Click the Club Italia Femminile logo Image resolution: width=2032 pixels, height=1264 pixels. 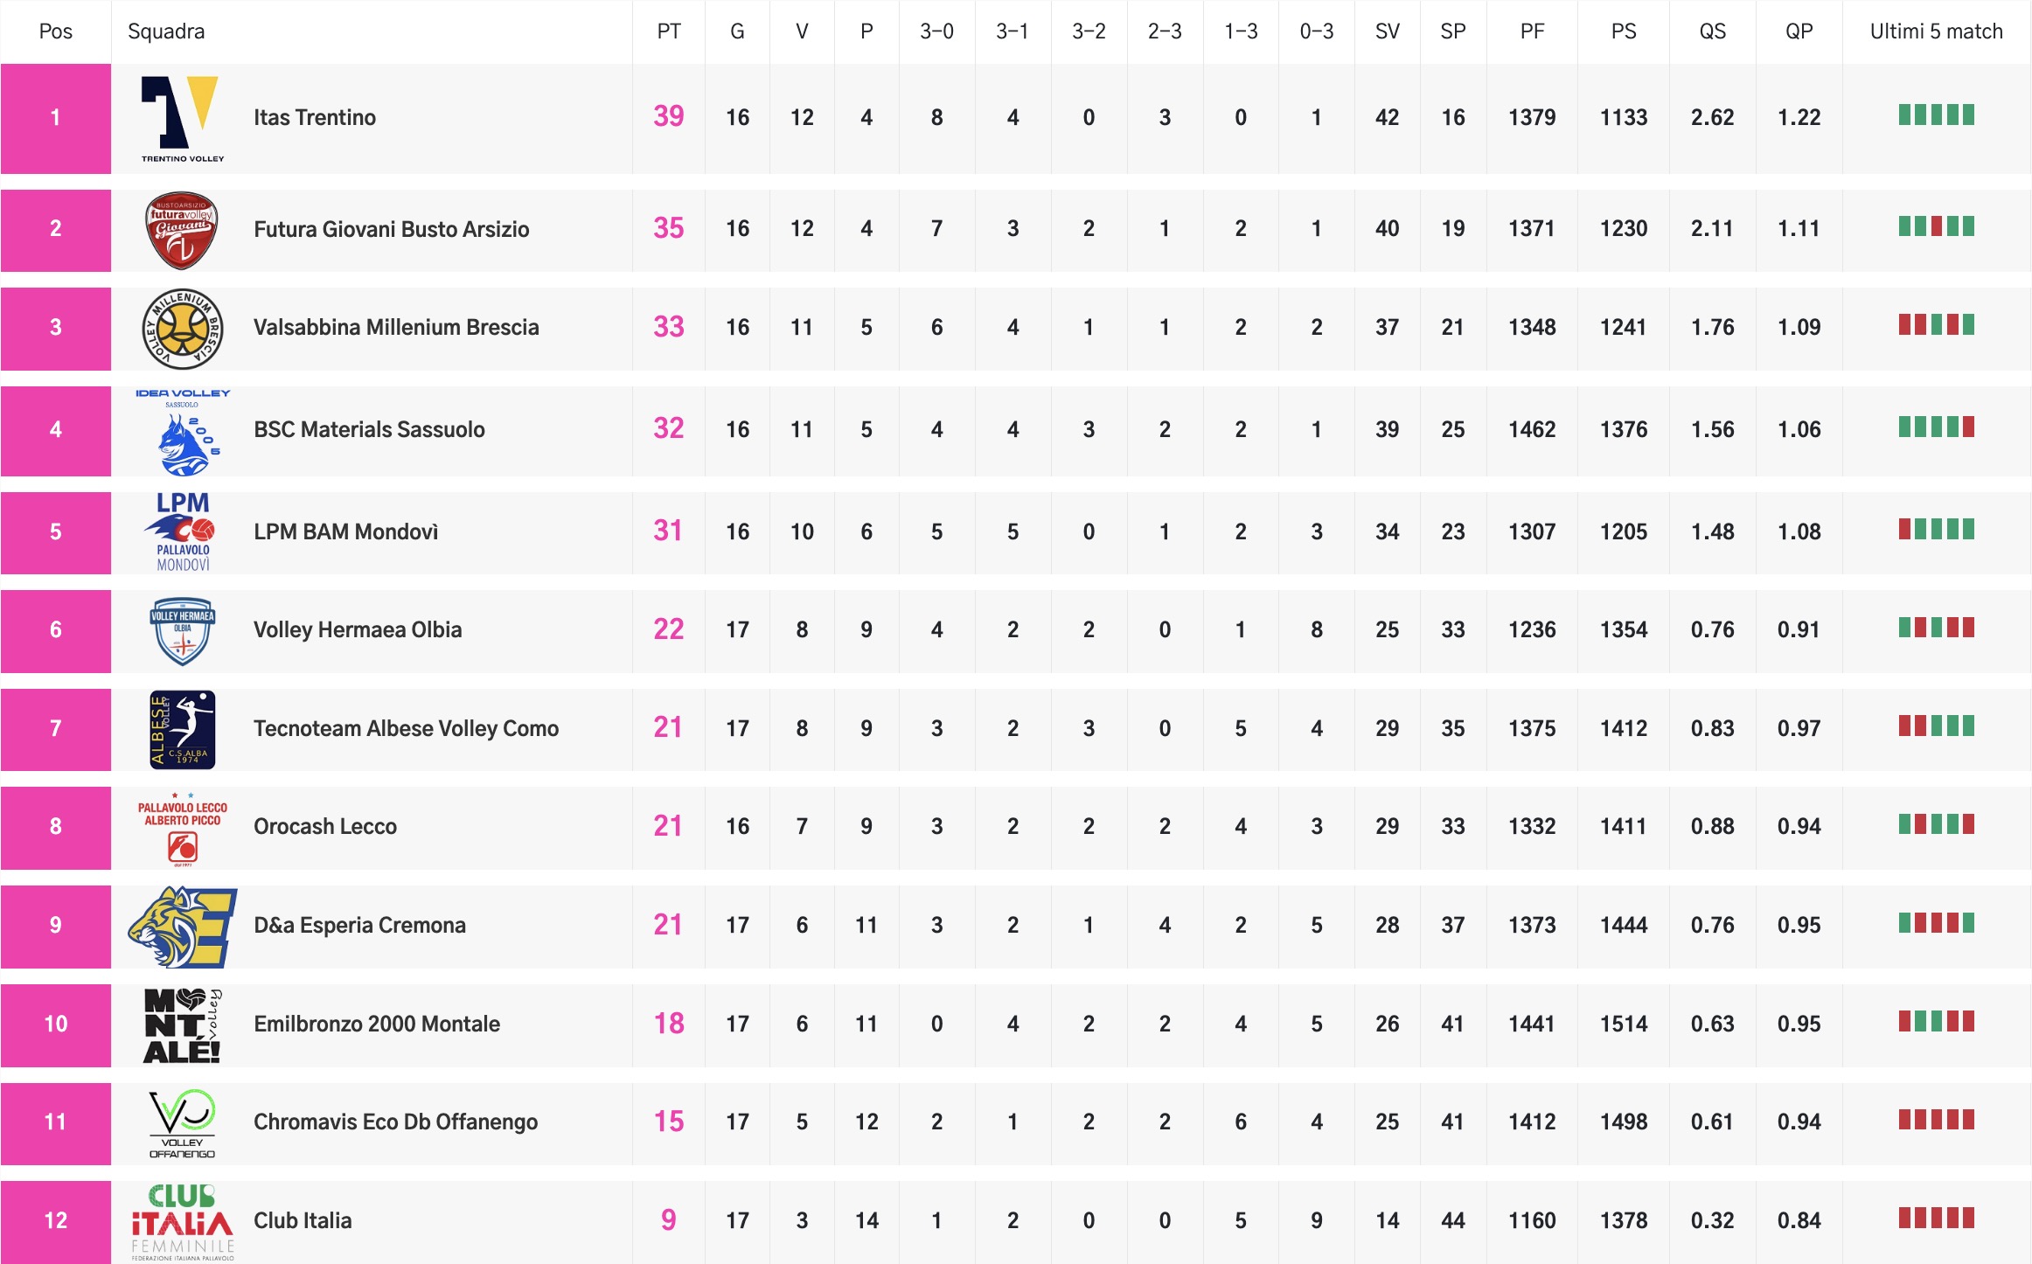(x=182, y=1221)
